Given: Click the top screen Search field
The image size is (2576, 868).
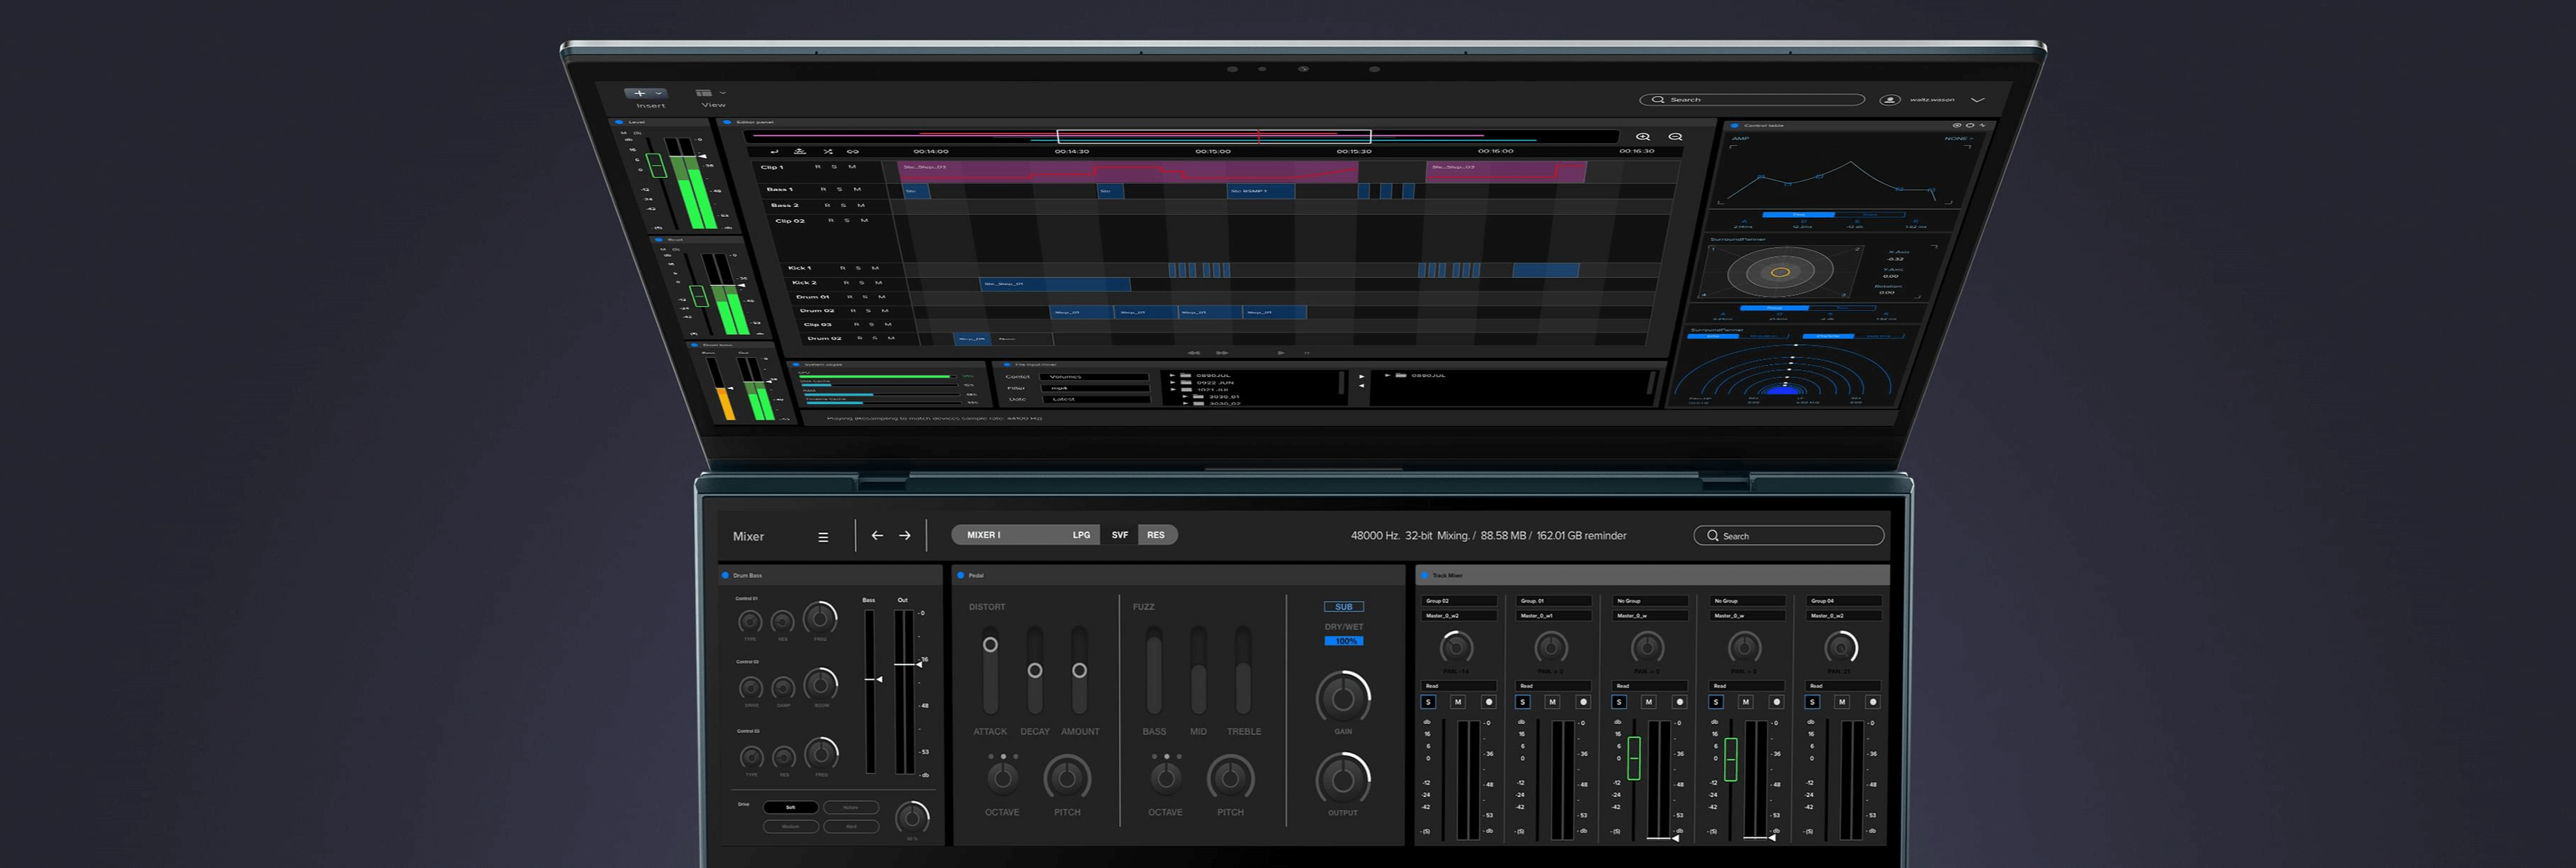Looking at the screenshot, I should (1752, 100).
